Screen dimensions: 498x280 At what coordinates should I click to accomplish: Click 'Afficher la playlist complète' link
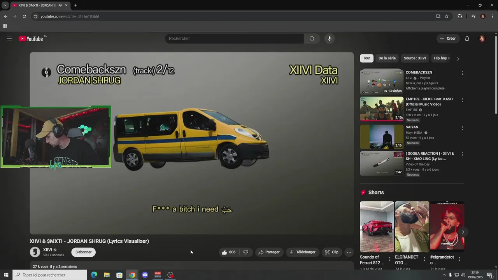[425, 88]
